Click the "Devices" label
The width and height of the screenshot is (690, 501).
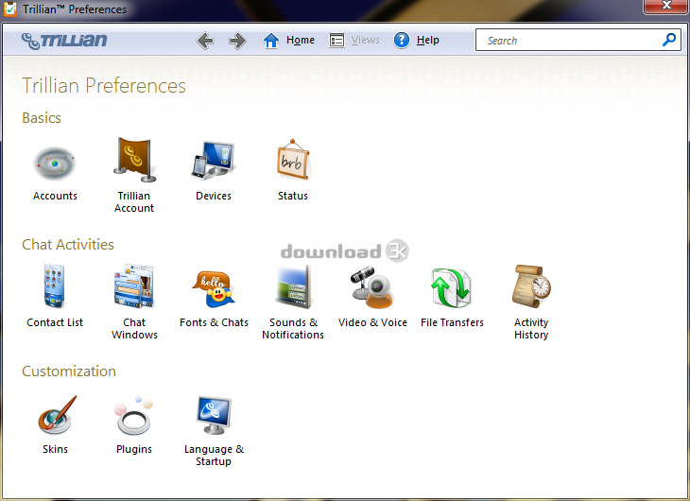[x=214, y=196]
